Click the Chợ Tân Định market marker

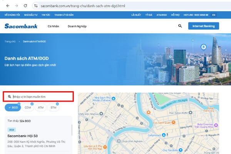click(181, 150)
